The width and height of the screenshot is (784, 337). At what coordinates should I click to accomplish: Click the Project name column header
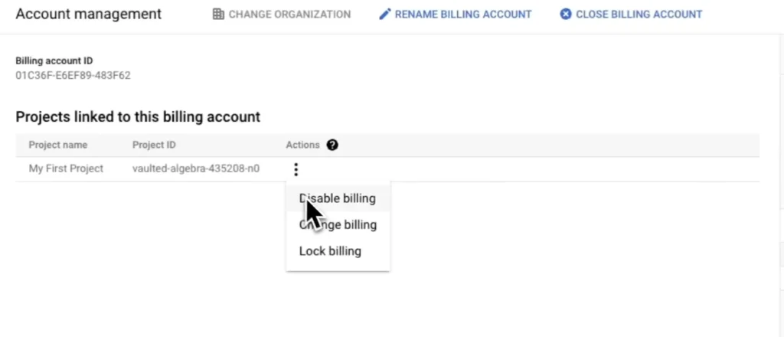pos(58,145)
